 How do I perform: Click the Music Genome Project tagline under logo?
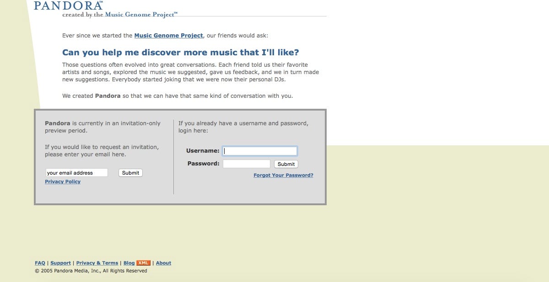tap(120, 15)
